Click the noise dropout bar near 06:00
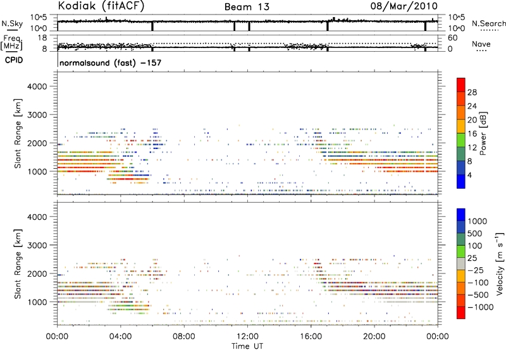506x350 pixels. coord(152,26)
